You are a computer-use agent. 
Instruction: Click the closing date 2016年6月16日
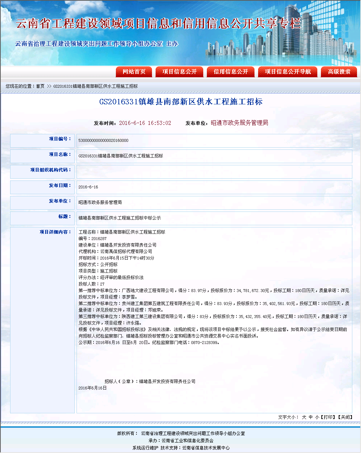click(92, 388)
